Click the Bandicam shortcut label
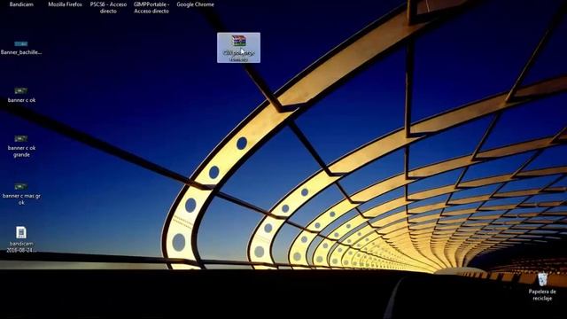This screenshot has width=567, height=319. (21, 4)
